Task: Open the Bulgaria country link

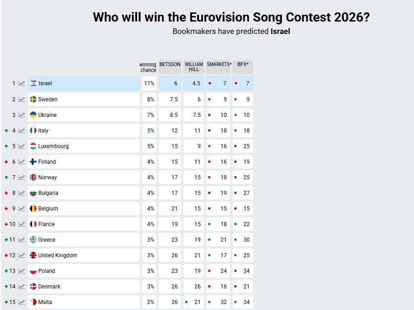Action: pyautogui.click(x=48, y=193)
